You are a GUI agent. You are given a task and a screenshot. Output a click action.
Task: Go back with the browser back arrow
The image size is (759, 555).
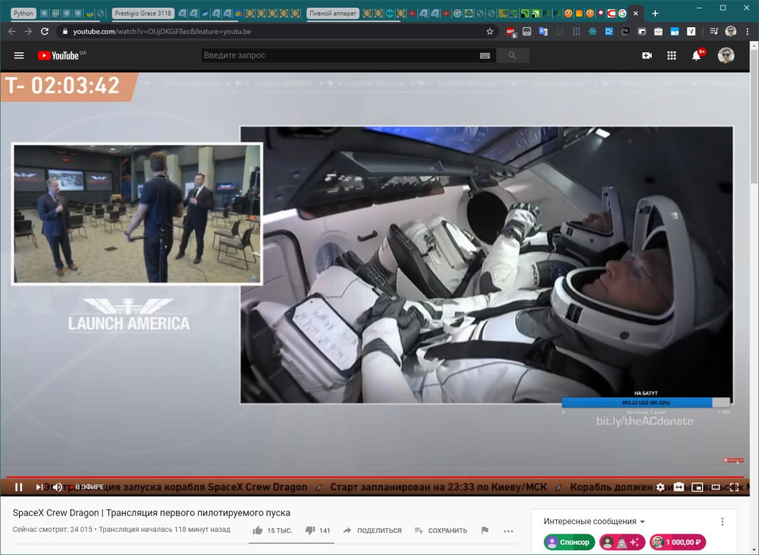coord(11,31)
